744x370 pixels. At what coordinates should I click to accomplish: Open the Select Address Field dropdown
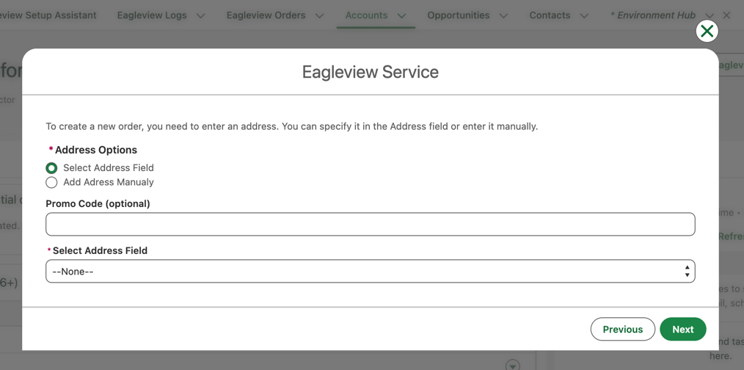tap(370, 272)
